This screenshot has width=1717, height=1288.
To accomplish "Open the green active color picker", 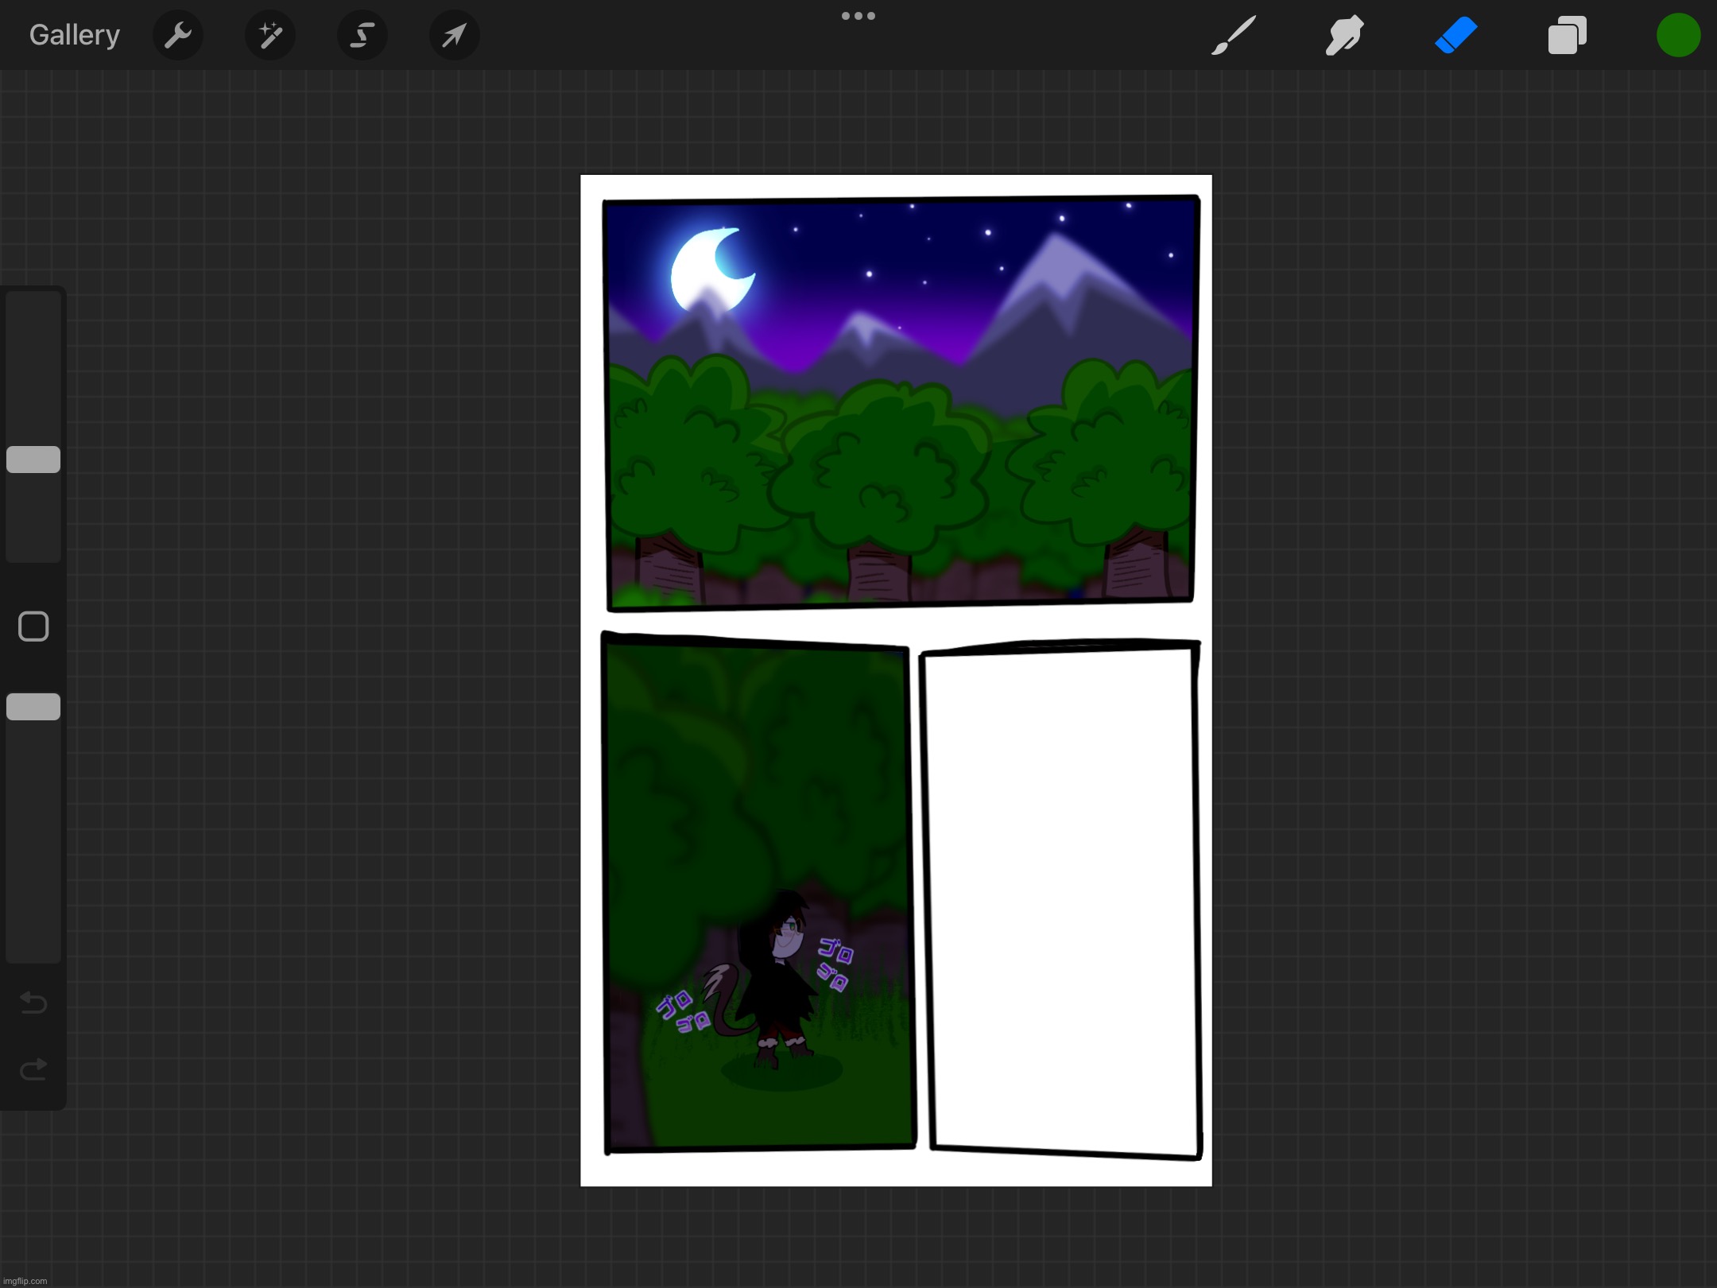I will coord(1678,35).
